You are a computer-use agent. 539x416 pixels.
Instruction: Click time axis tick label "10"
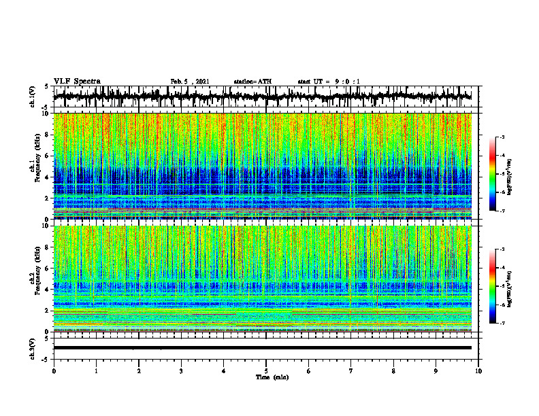click(478, 371)
